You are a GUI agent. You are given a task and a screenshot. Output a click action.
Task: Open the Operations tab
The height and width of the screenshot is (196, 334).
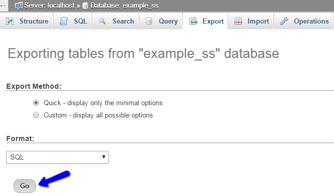[304, 21]
